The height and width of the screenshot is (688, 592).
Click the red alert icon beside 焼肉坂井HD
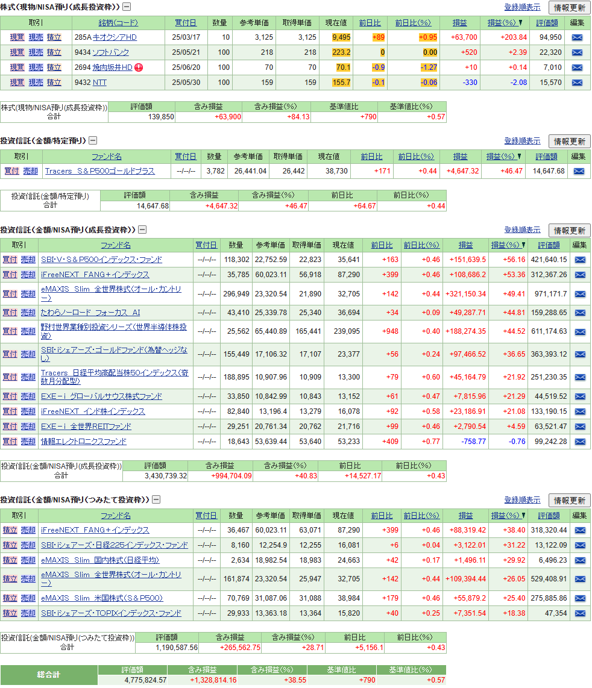[x=139, y=67]
